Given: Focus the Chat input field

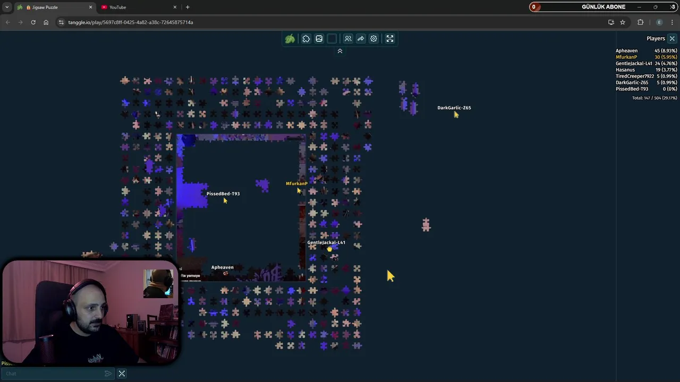Looking at the screenshot, I should pos(53,374).
